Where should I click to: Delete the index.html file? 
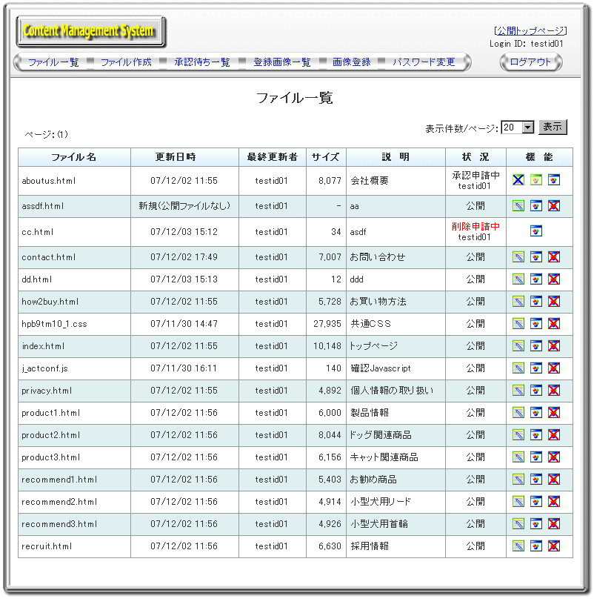(x=554, y=346)
